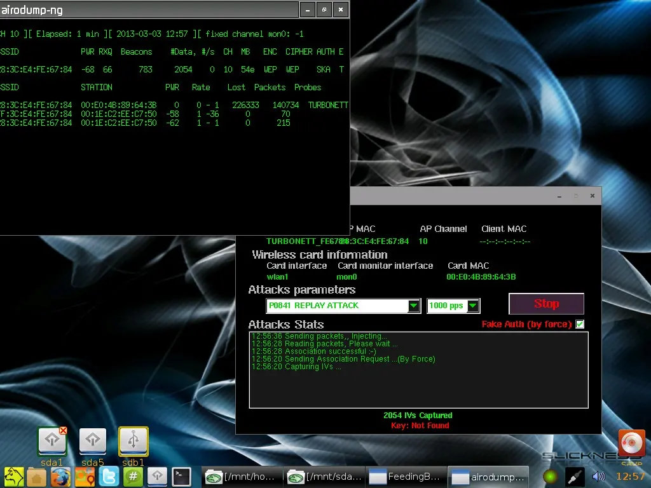Open the sdb1 USB drive icon
The width and height of the screenshot is (651, 488).
click(134, 441)
